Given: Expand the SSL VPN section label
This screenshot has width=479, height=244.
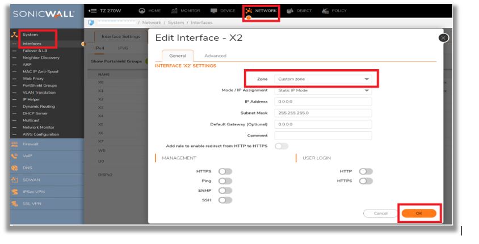Looking at the screenshot, I should [32, 204].
